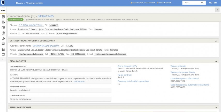Collapse the Detalii Achizitie section
The width and height of the screenshot is (221, 112).
[x=216, y=61]
